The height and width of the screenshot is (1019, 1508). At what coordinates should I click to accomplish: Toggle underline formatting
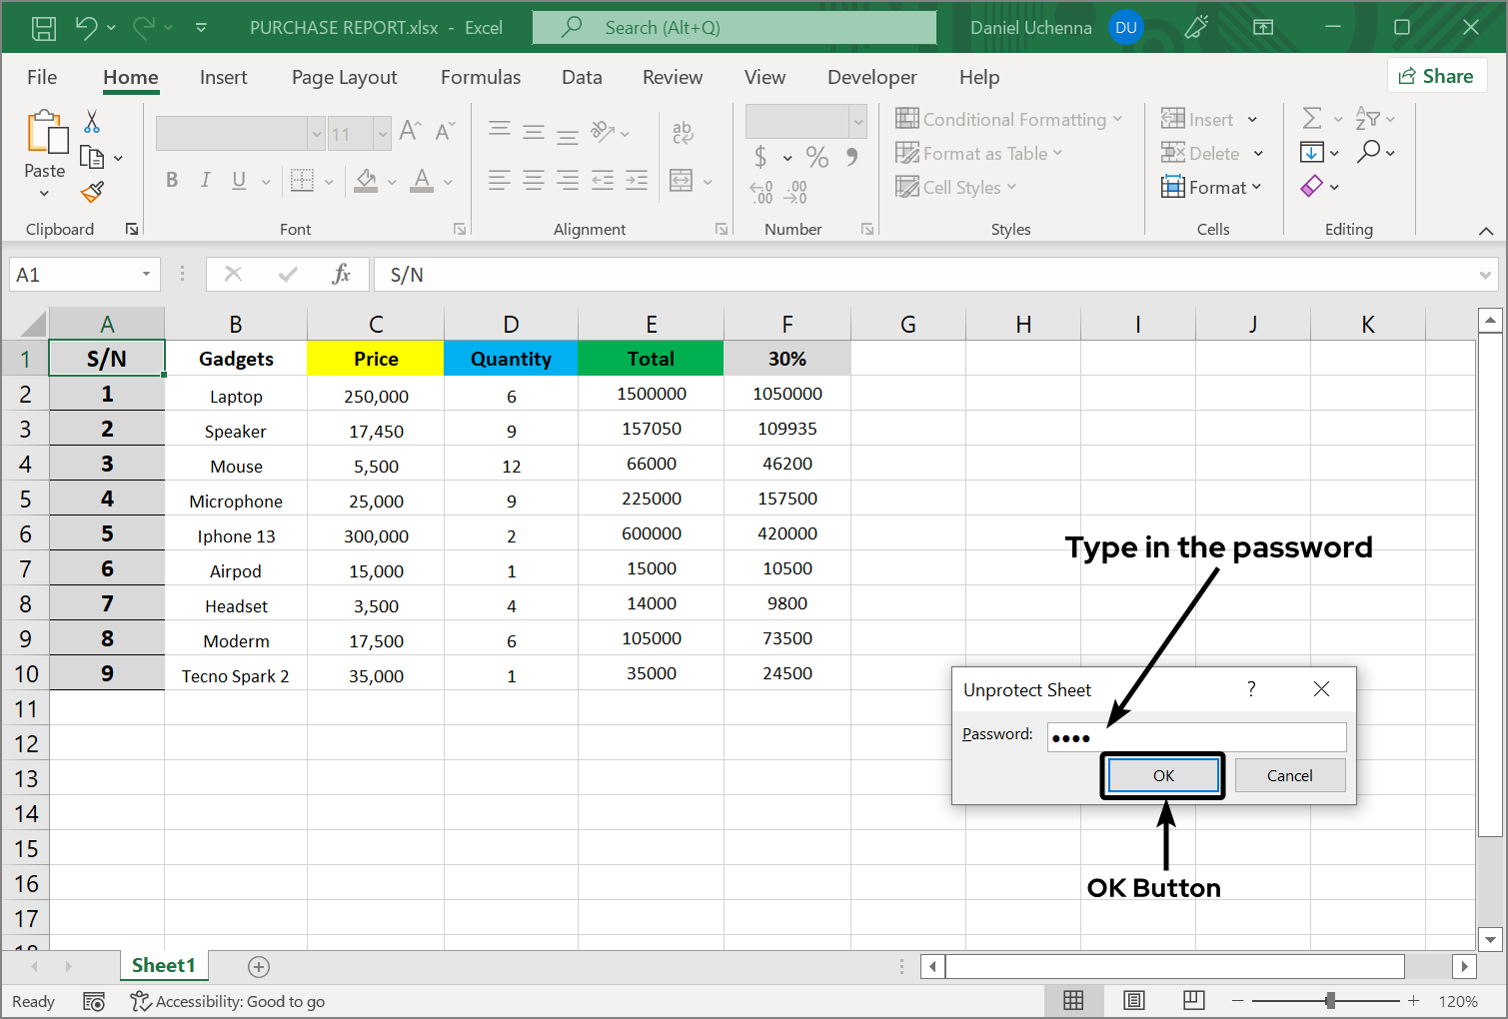237,180
